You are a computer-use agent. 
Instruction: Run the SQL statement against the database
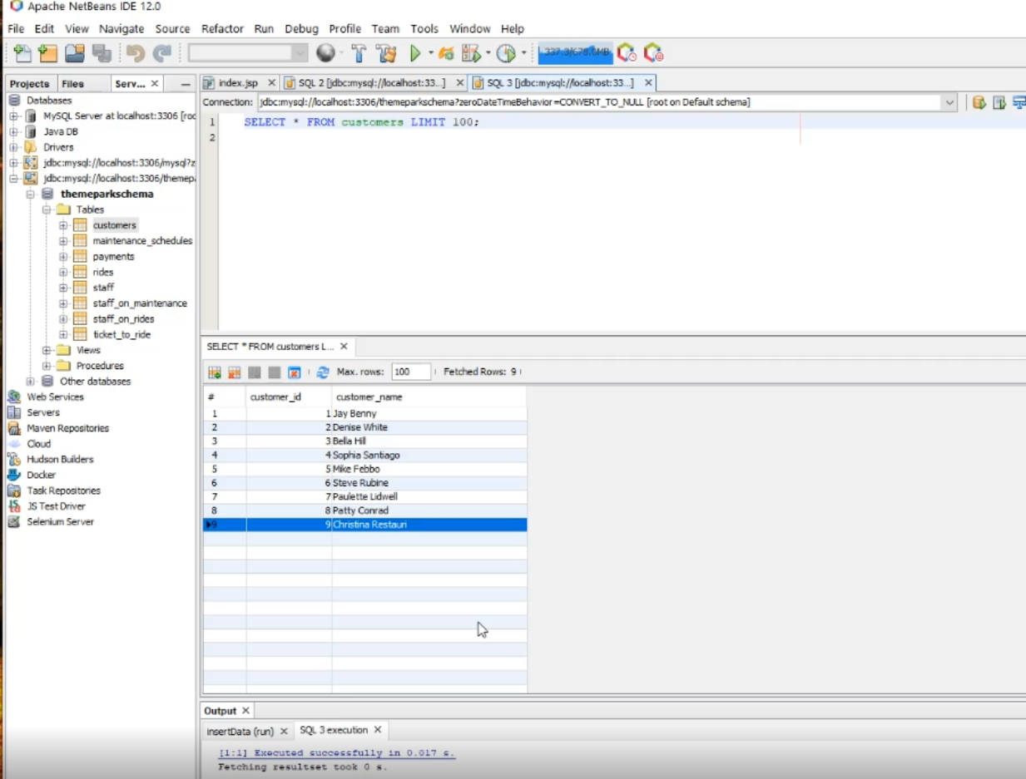(x=979, y=101)
